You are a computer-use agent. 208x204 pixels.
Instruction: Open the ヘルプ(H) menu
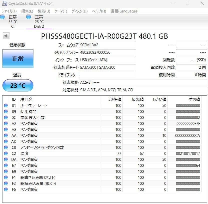(99, 11)
